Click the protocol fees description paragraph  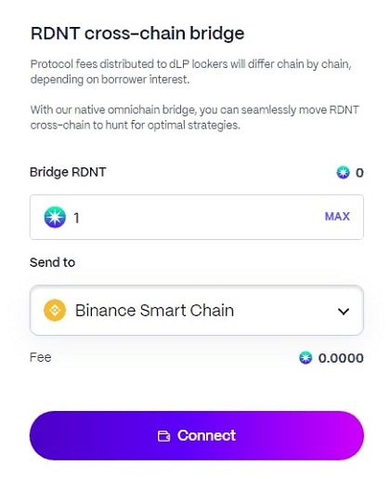tap(191, 72)
